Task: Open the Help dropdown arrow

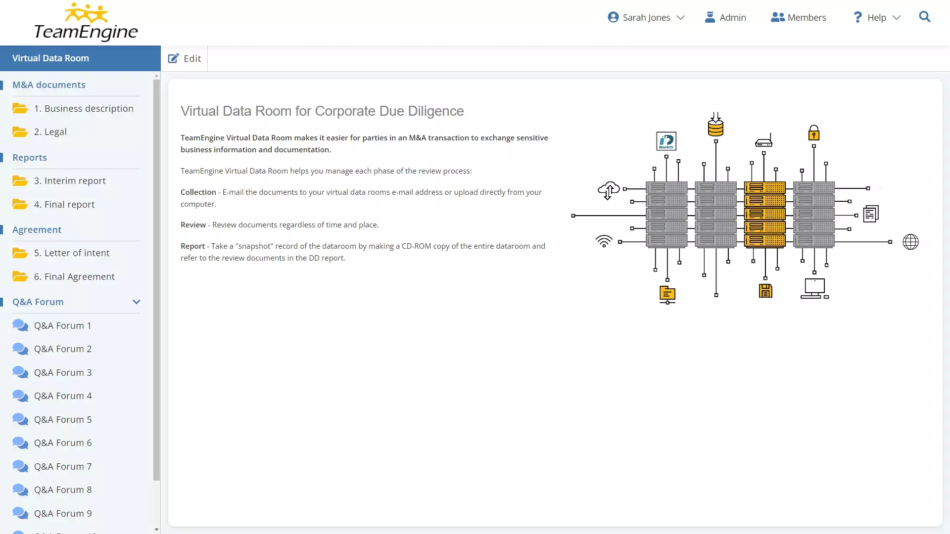Action: pyautogui.click(x=896, y=17)
